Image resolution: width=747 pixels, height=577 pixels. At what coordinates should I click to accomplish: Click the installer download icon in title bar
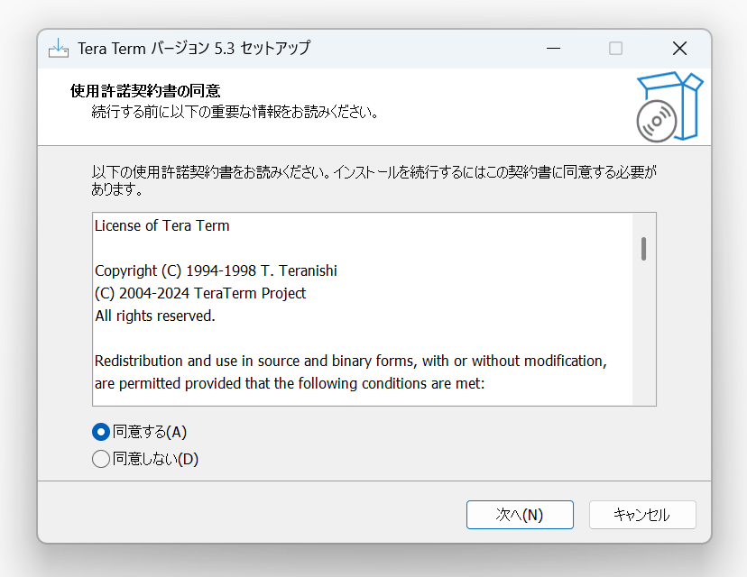pos(59,49)
